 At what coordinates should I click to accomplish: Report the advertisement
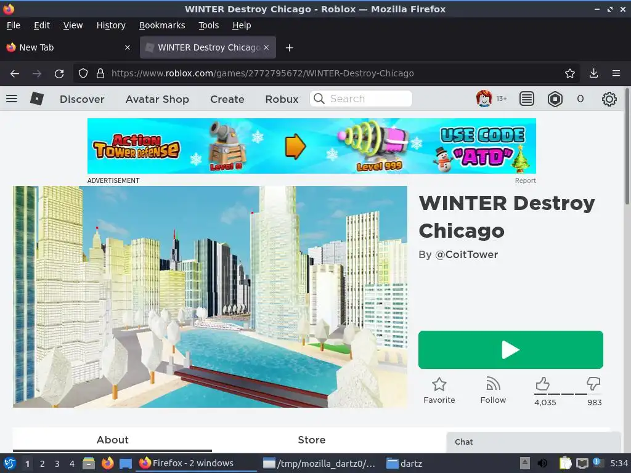click(525, 180)
